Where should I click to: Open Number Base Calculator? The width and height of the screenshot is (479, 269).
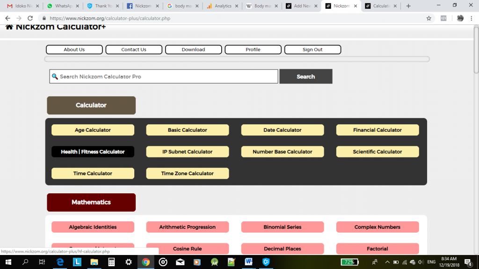tap(283, 152)
